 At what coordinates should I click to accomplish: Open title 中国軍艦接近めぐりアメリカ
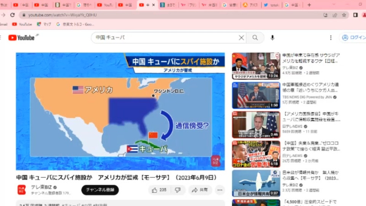coord(310,87)
